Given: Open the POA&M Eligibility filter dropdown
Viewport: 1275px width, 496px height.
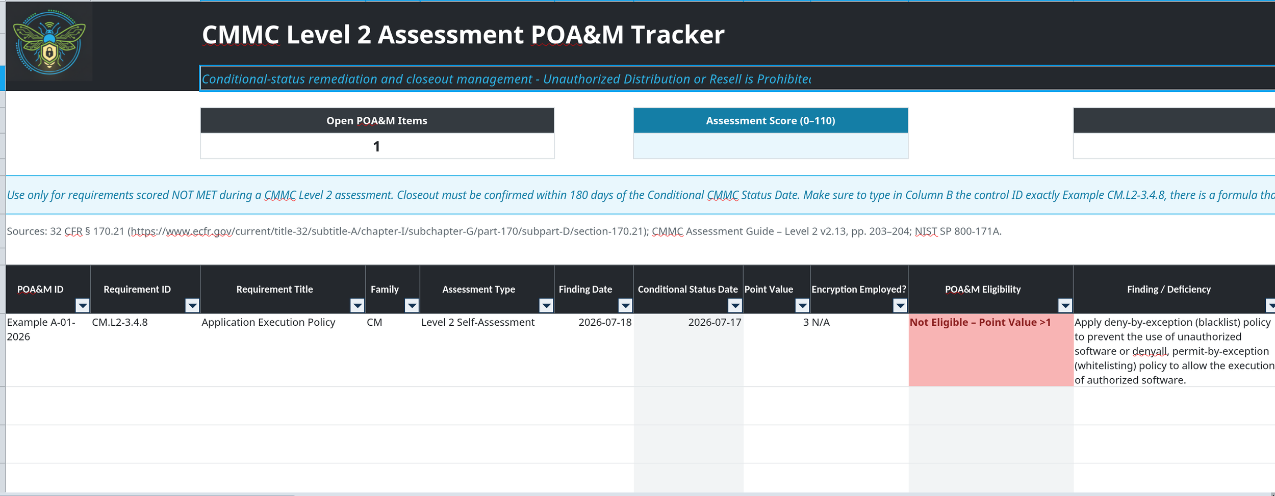Looking at the screenshot, I should (1065, 305).
